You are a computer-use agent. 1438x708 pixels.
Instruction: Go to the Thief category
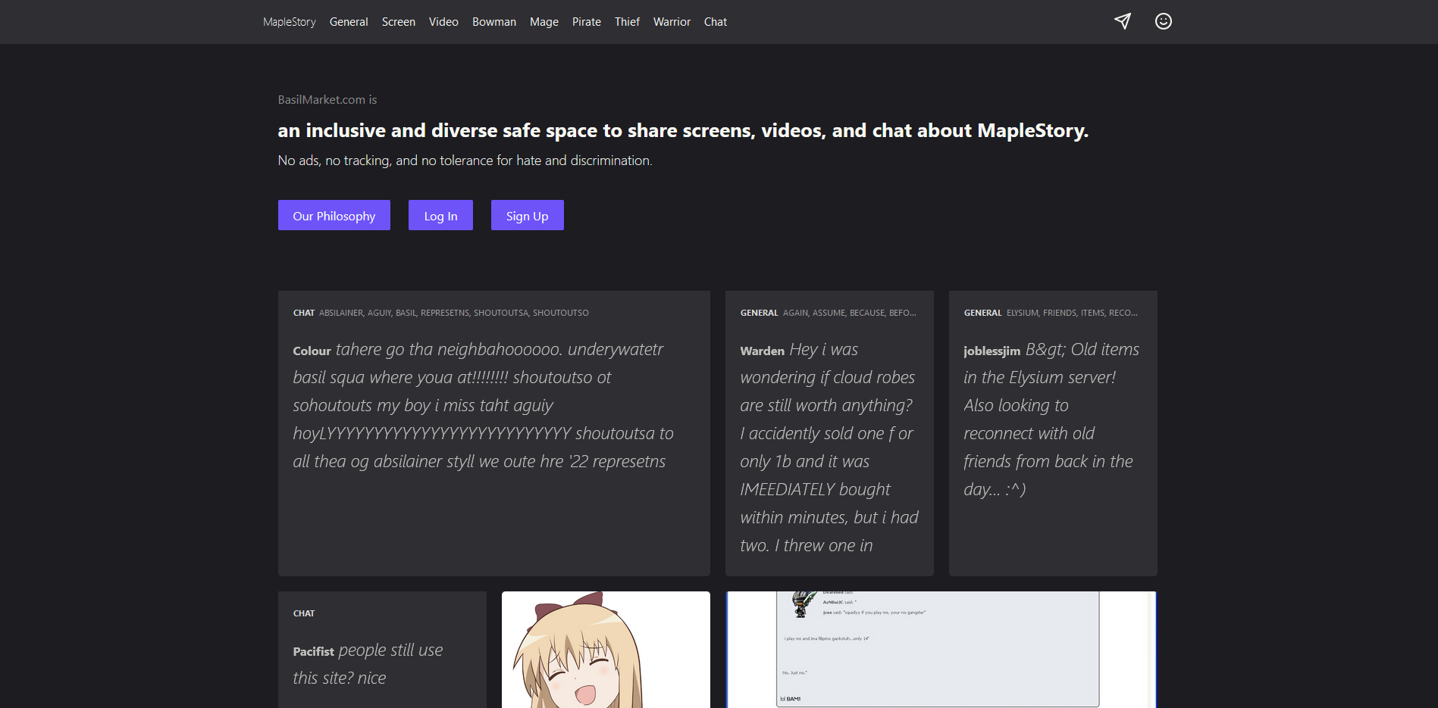coord(627,22)
